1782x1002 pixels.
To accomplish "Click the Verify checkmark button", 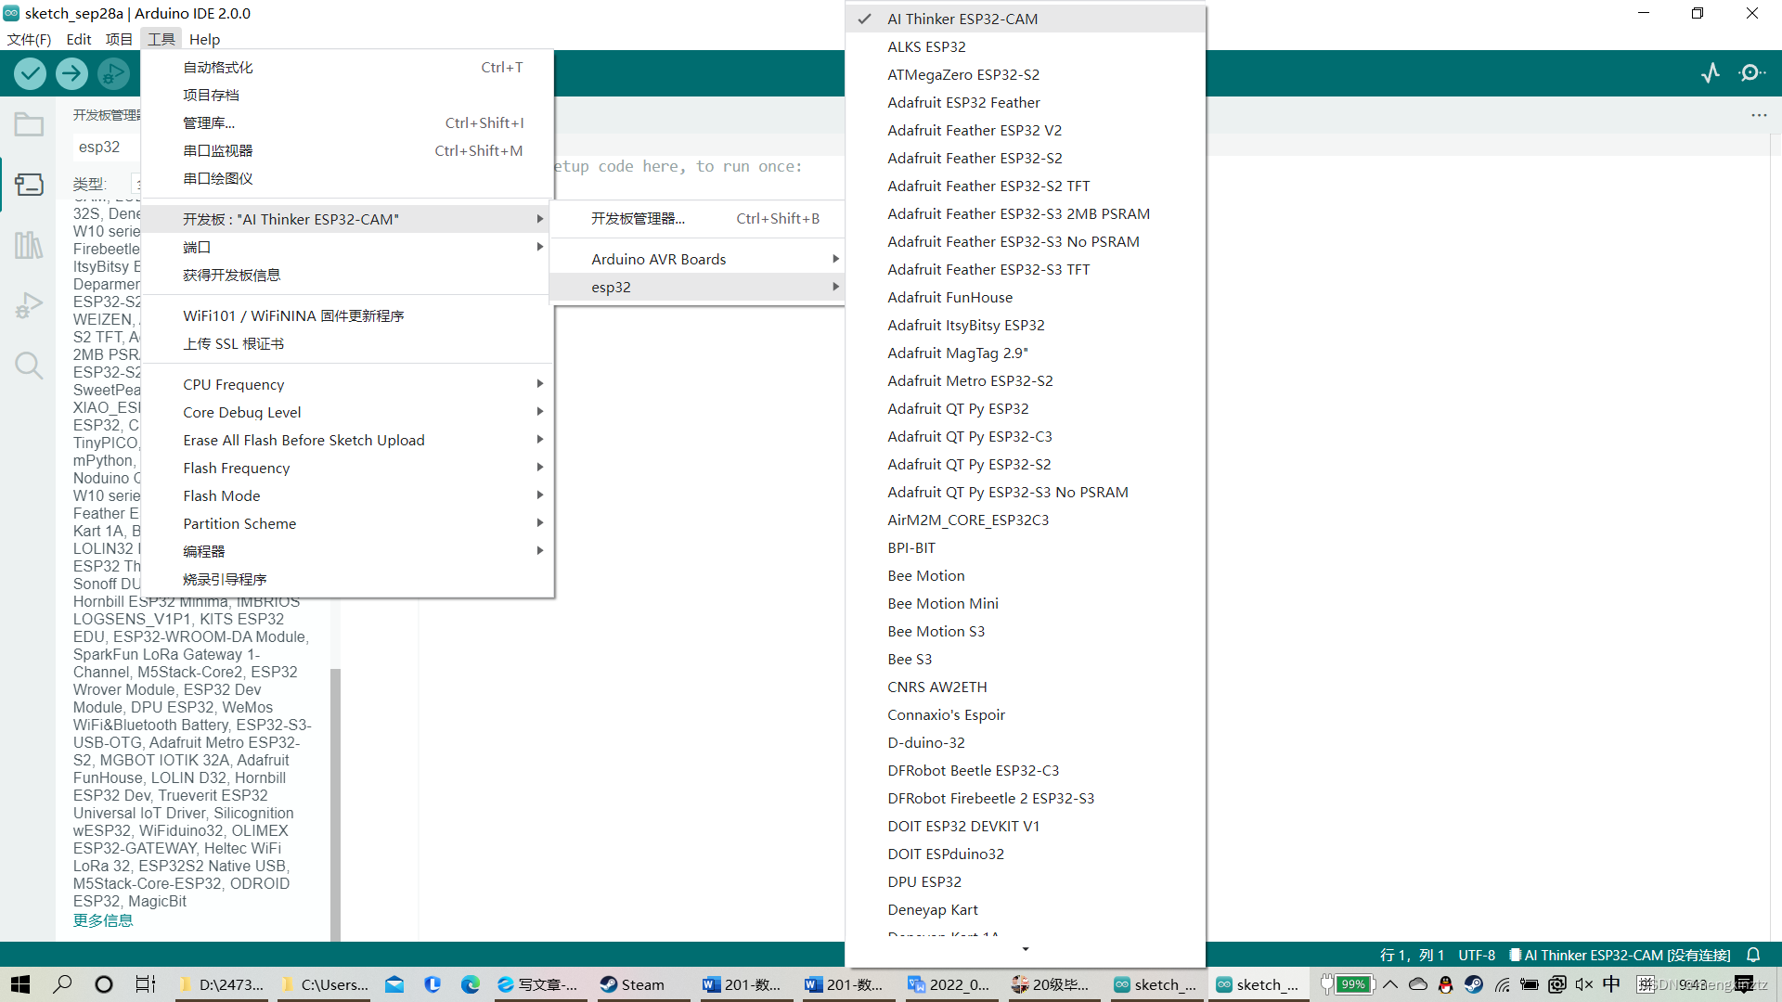I will click(x=31, y=72).
